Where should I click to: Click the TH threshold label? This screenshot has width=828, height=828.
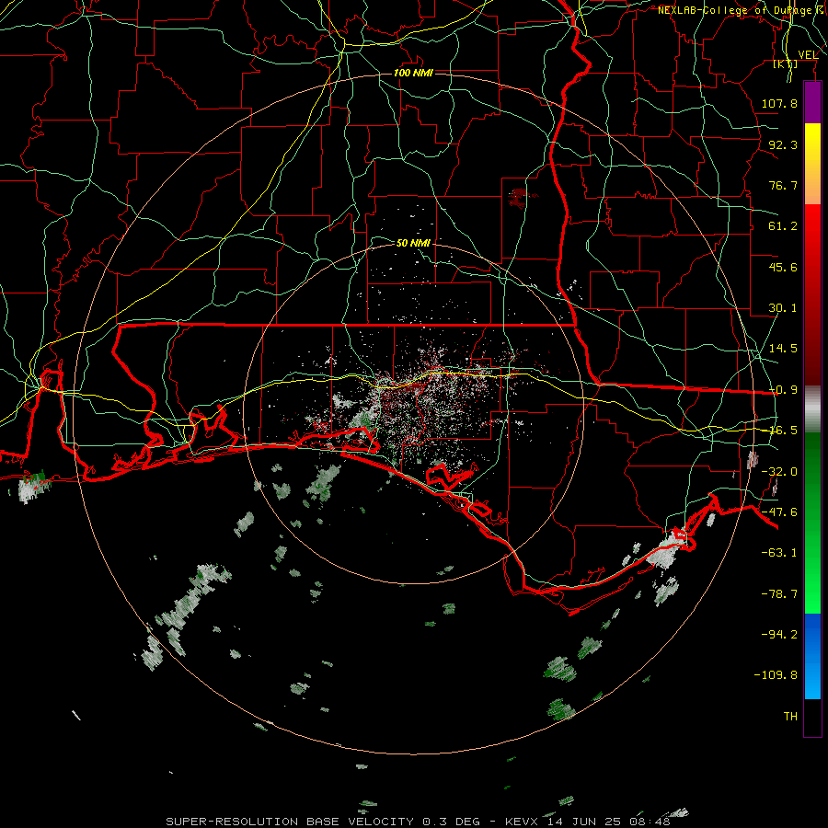(x=790, y=717)
